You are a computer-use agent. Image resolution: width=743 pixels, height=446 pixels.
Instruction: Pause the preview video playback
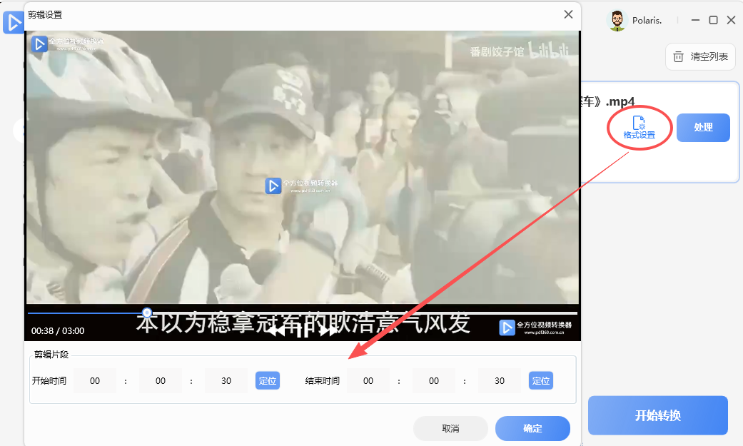(303, 330)
